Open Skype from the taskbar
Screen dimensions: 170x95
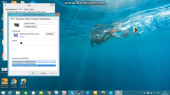click(x=72, y=93)
